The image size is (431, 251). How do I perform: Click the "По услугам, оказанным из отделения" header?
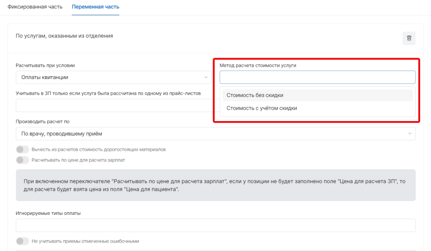tap(64, 36)
